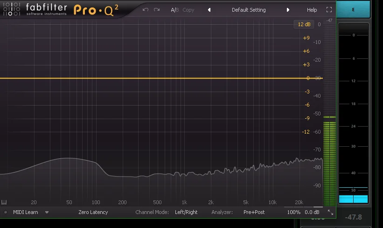Show the piano keyboard display icon
Viewport: 383px width, 228px height.
click(x=4, y=202)
